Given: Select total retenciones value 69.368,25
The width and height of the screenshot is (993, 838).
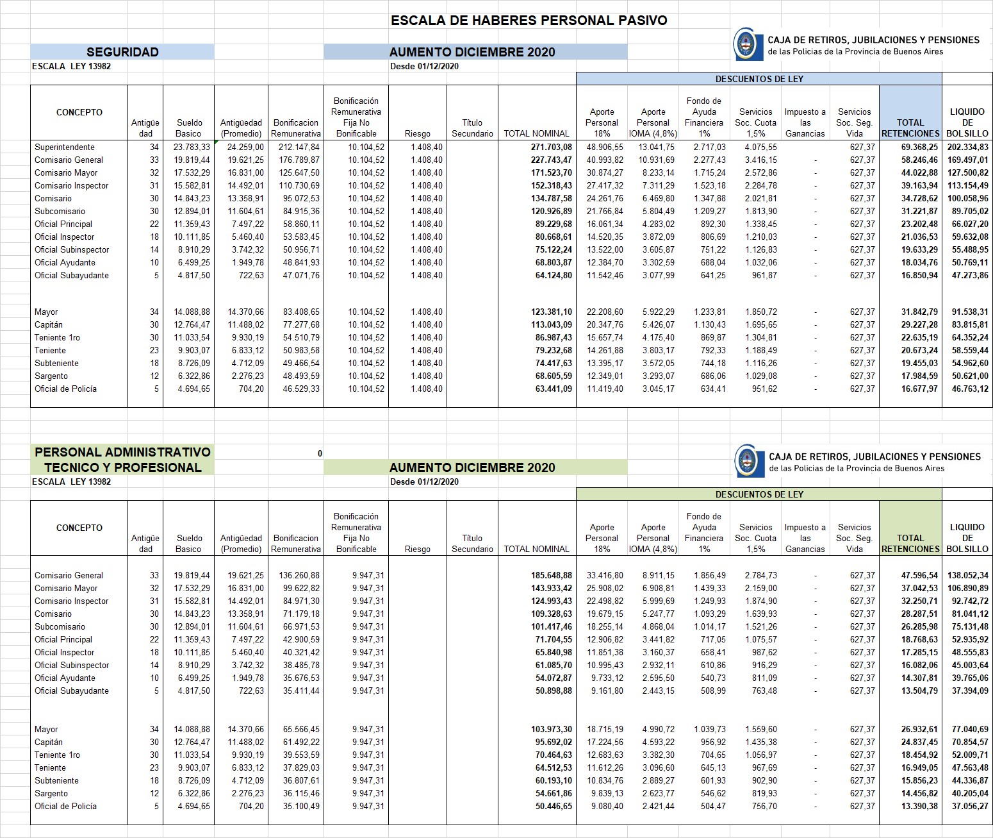Looking at the screenshot, I should (919, 147).
